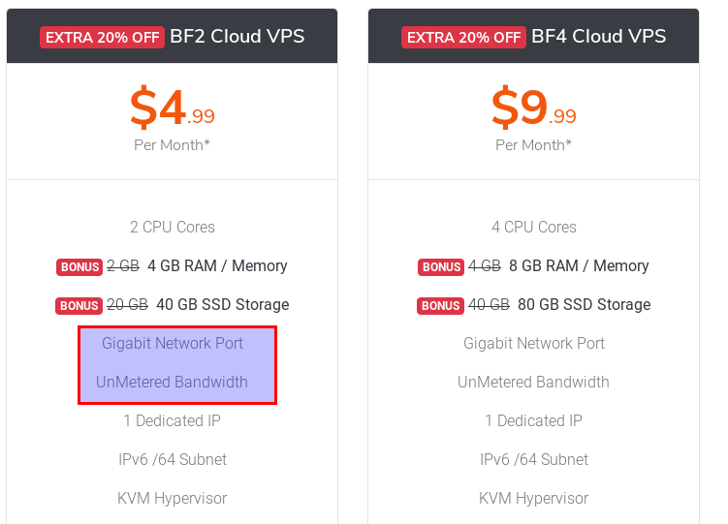Click the 2 CPU Cores feature

coord(173,227)
